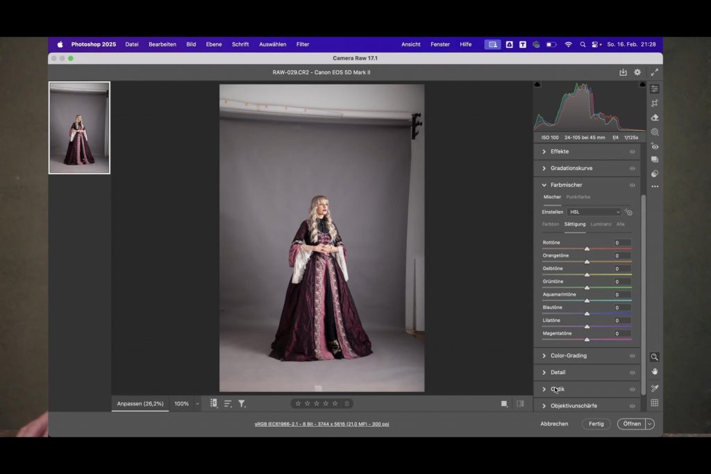Activate the Hand tool
Screen dimensions: 711x474
654,372
